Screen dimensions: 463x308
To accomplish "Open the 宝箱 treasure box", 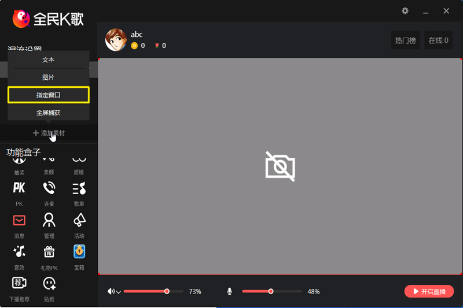I will point(79,252).
